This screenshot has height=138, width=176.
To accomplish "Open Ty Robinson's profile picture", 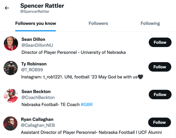I will 11,68.
